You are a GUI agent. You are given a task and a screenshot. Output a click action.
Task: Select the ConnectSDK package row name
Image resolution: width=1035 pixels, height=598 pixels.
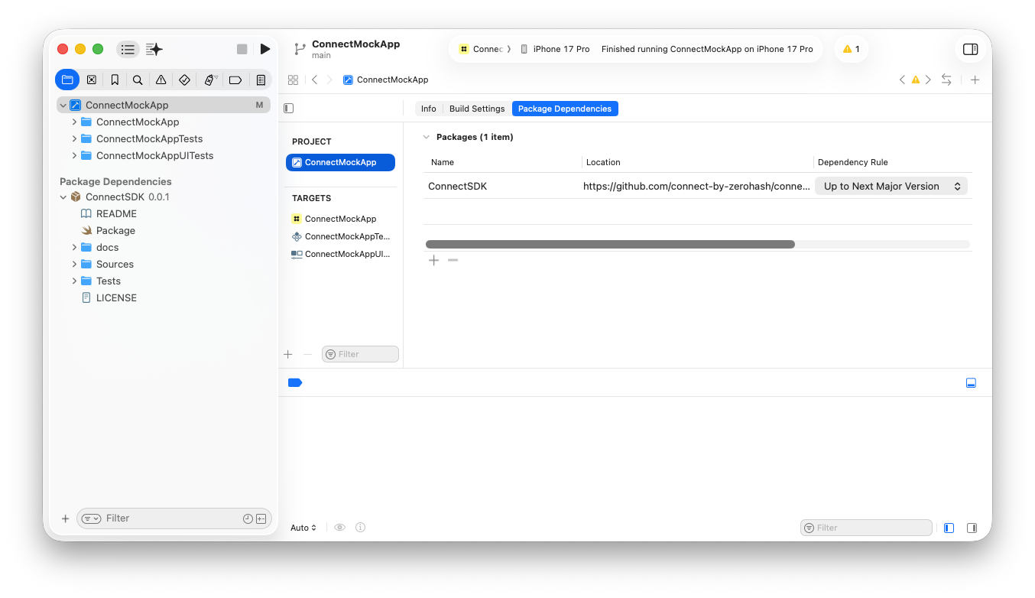point(457,186)
